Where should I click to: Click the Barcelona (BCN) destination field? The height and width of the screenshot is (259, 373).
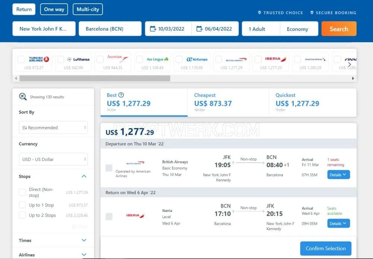pyautogui.click(x=110, y=29)
